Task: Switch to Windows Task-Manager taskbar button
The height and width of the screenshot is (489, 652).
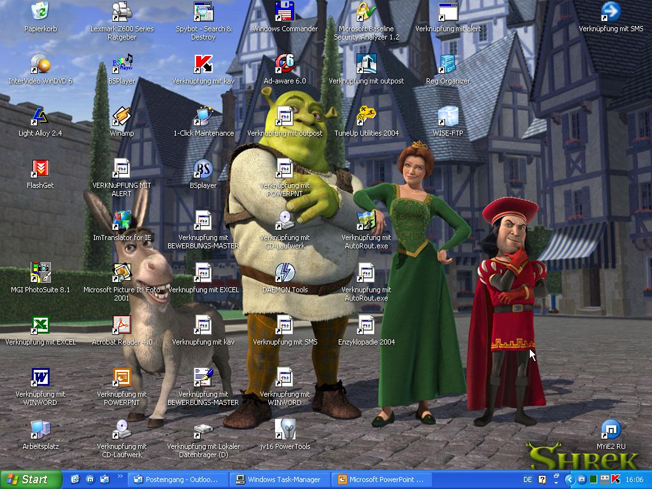Action: (281, 479)
